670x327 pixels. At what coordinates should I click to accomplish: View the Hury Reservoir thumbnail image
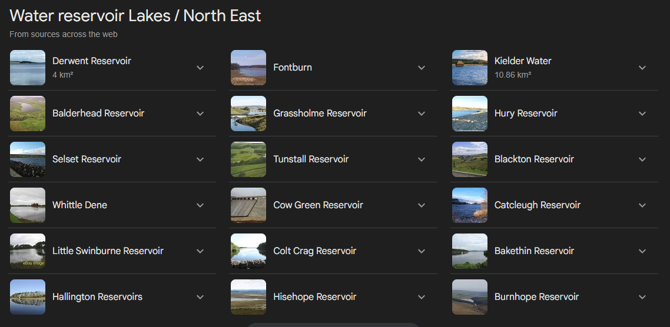(470, 114)
